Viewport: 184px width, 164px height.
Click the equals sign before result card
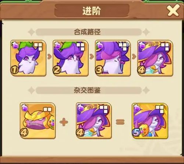[x=120, y=122]
